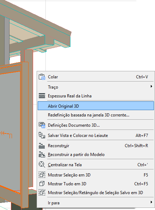Run the Reconstruir command
The height and width of the screenshot is (210, 155).
96,145
